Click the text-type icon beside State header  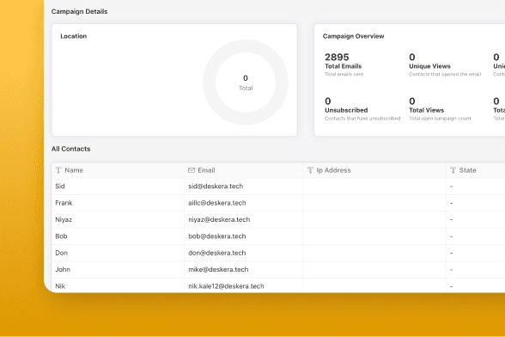453,170
